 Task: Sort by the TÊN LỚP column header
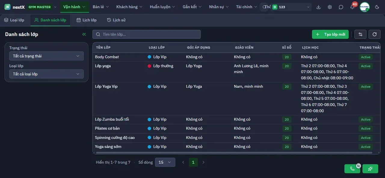[103, 47]
